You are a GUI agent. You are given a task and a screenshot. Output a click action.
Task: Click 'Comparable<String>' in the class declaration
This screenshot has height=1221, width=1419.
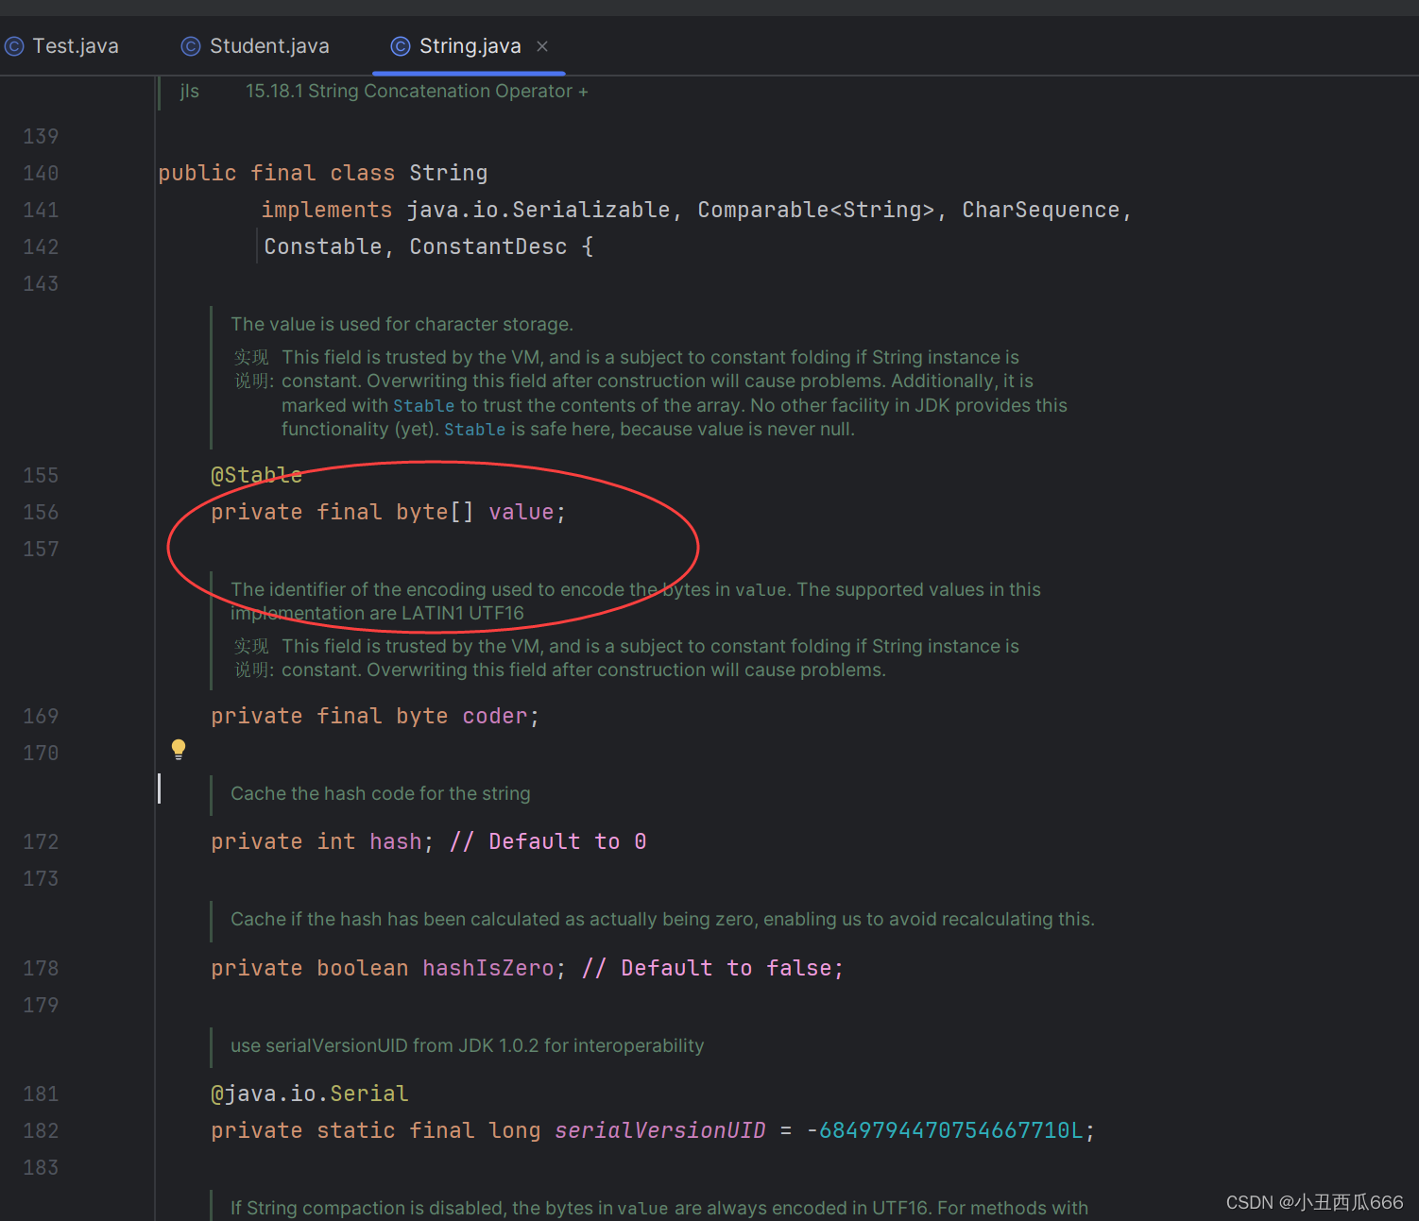(x=816, y=210)
